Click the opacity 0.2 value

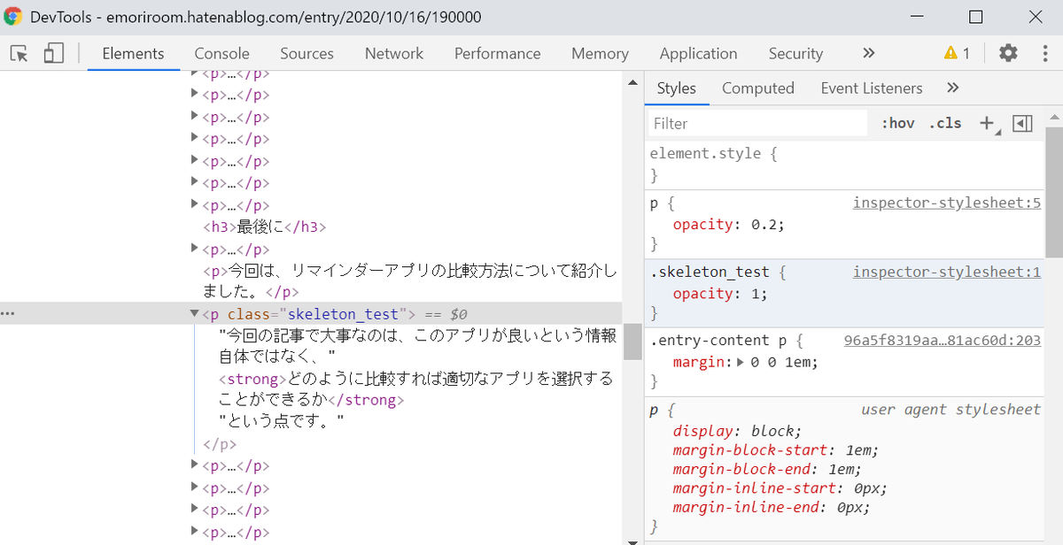[766, 224]
